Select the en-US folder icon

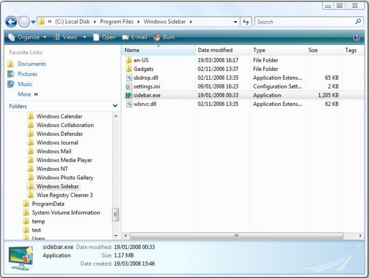[x=129, y=60]
